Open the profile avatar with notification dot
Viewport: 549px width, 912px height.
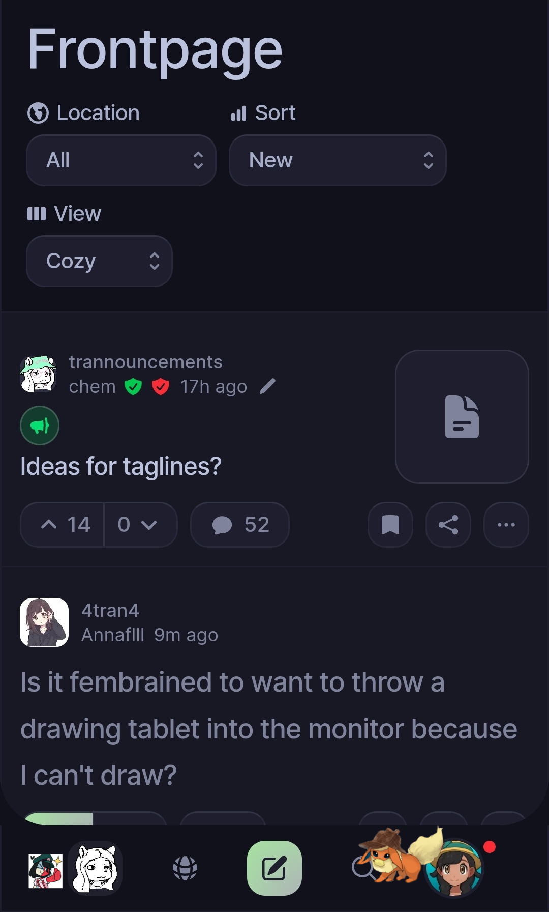(x=453, y=868)
